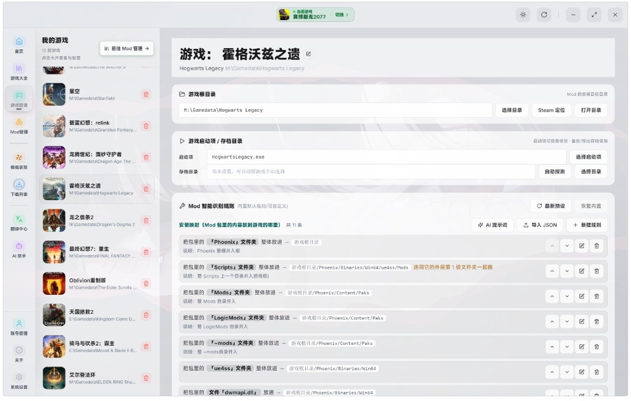631x401 pixels.
Task: Toggle the theme brightness sun icon
Action: [x=523, y=15]
